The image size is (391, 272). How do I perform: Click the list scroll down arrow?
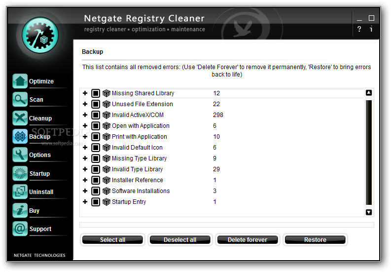pyautogui.click(x=369, y=212)
